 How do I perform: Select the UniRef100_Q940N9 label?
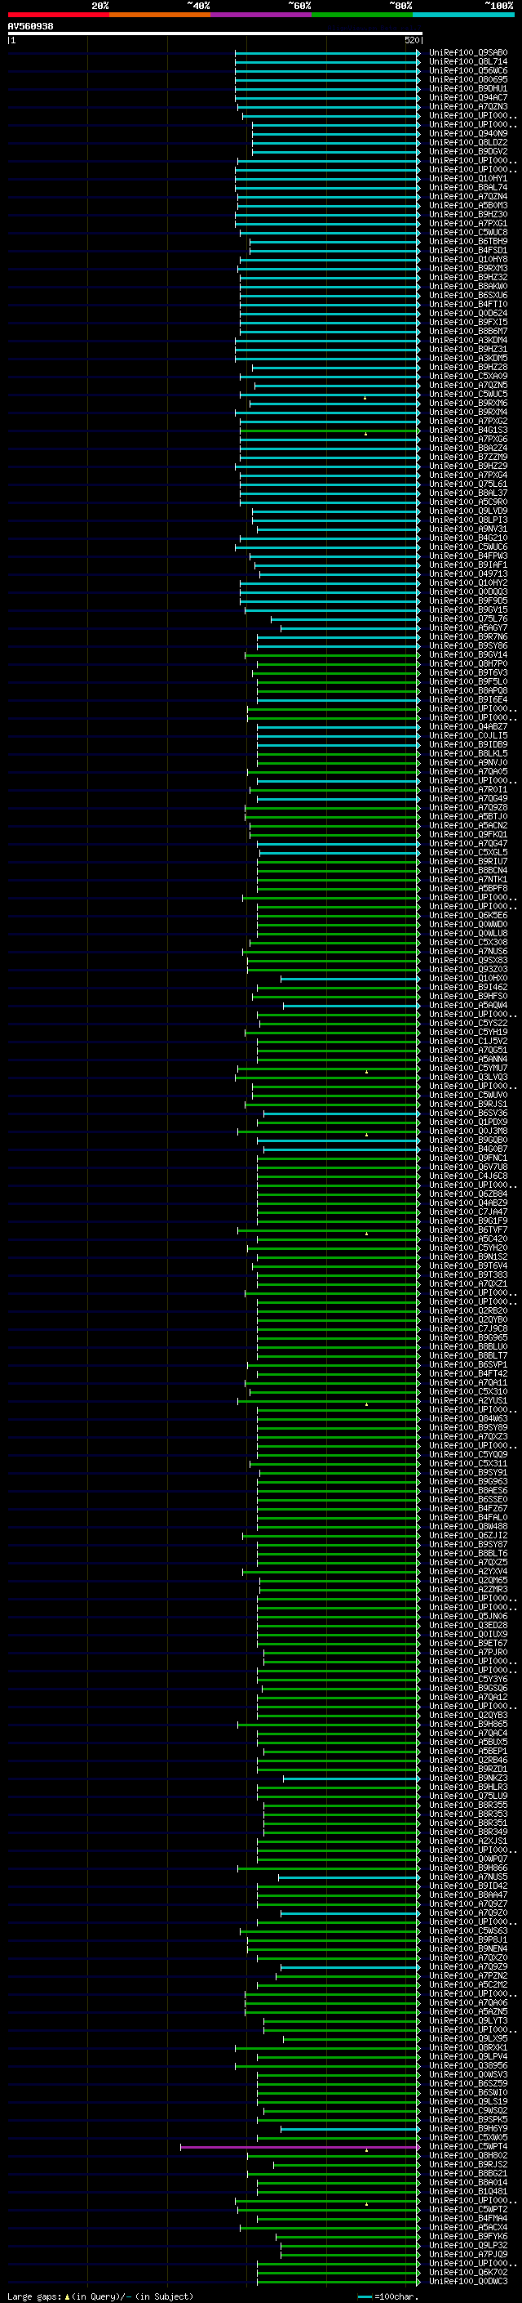467,133
